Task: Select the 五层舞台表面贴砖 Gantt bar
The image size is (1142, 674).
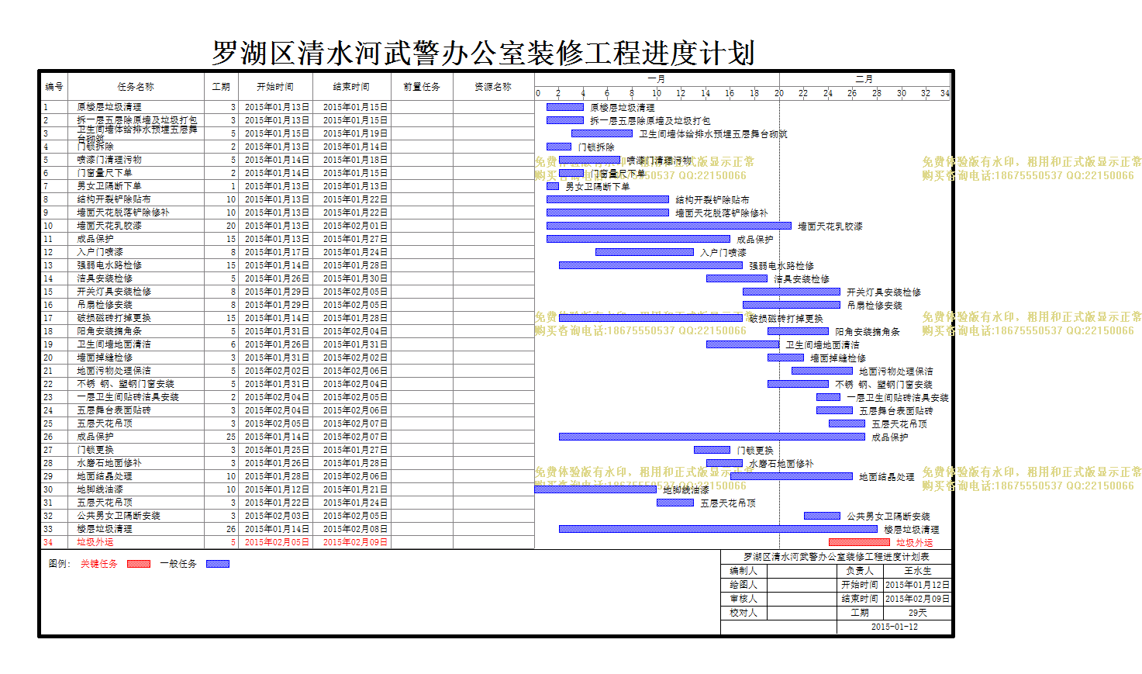Action: coord(834,410)
